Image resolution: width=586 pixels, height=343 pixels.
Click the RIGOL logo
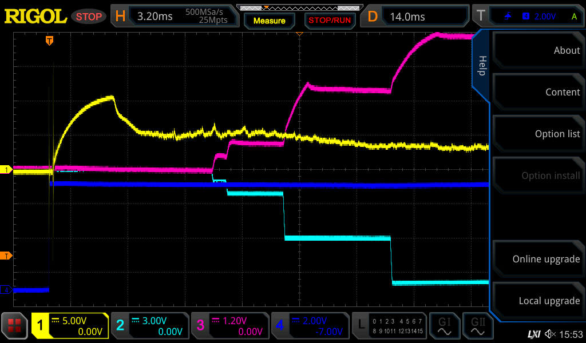(35, 16)
